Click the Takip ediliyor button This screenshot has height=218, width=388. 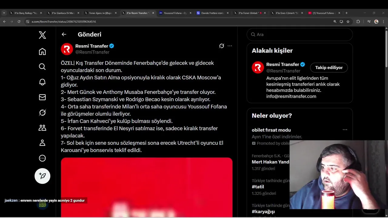click(329, 68)
